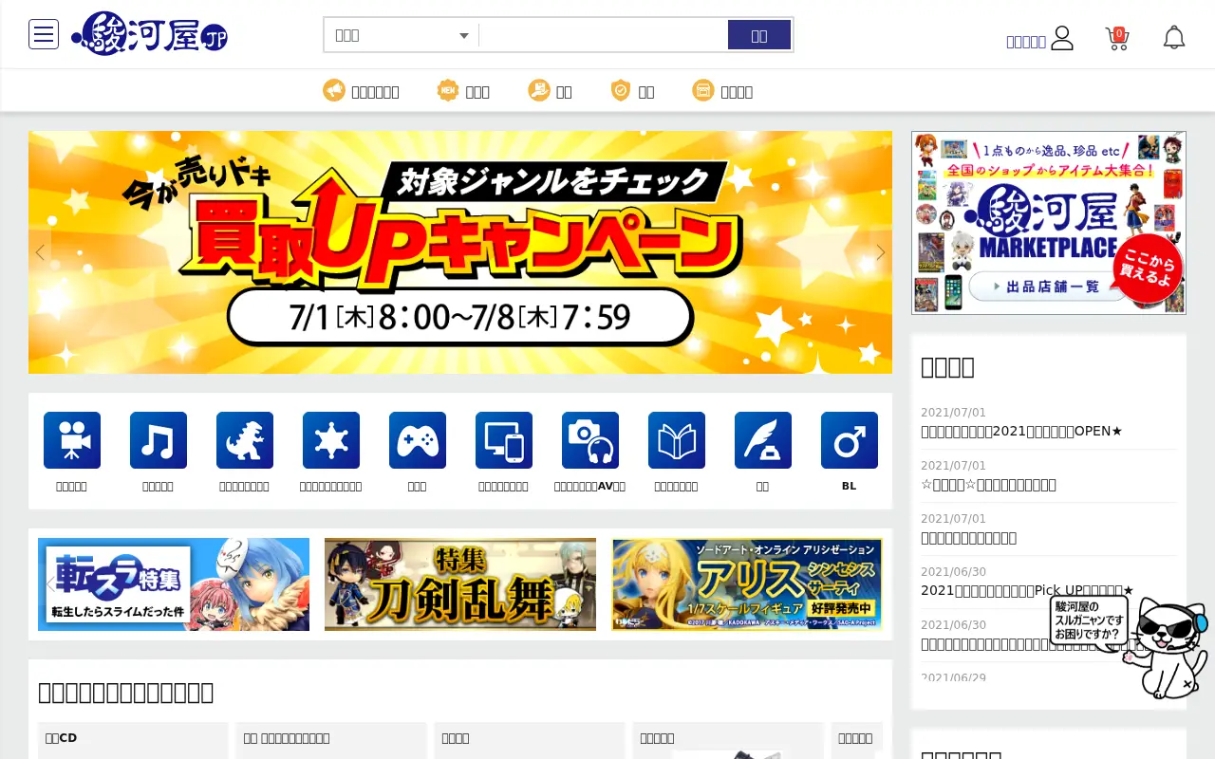This screenshot has width=1215, height=759.
Task: Open the Suruga-ya Marketplace banner
Action: tap(1049, 223)
